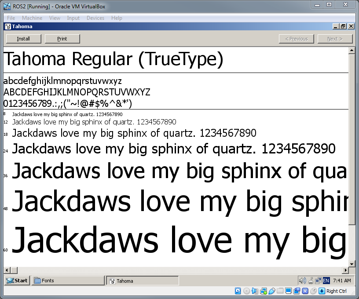Screen dimensions: 359x299
Task: Open the File menu of VirtualBox
Action: 11,18
